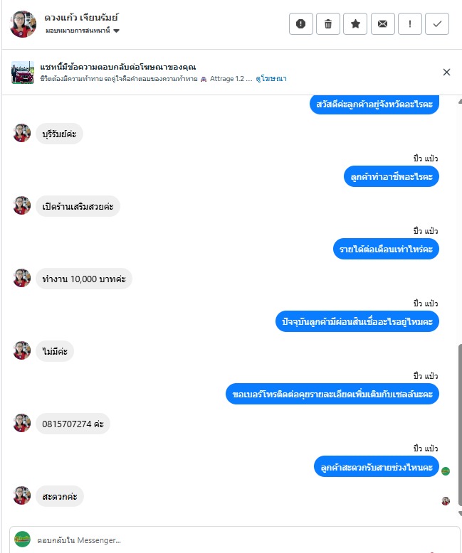Click the customer avatar next to บุรีรัมย์ค่ะ message

coord(22,133)
